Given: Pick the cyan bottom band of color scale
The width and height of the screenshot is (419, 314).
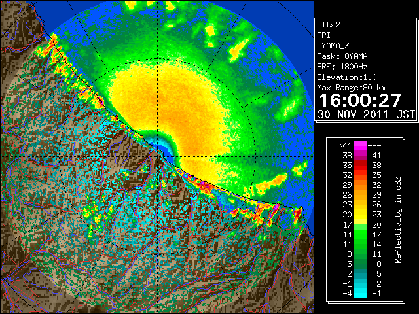Looking at the screenshot, I should click(x=360, y=293).
